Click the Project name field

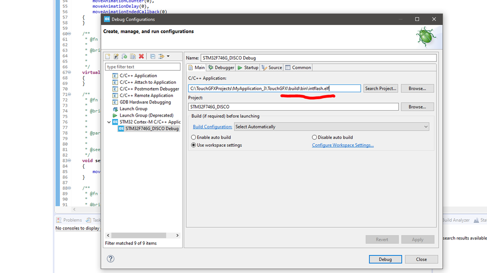[293, 107]
